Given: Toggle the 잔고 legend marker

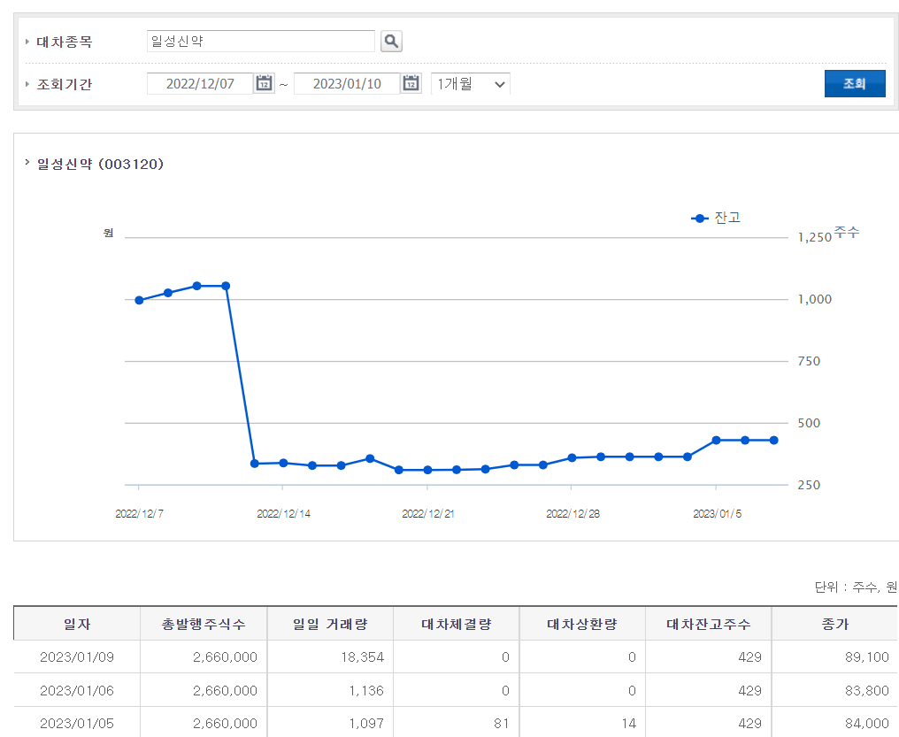Looking at the screenshot, I should 700,219.
